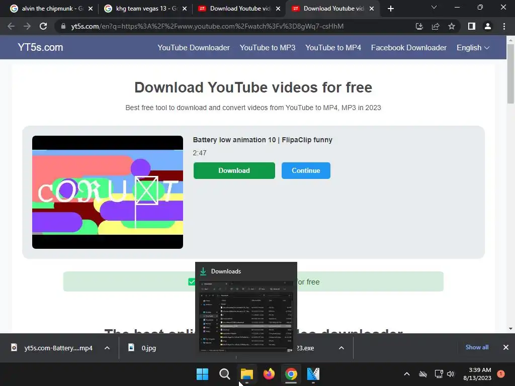The width and height of the screenshot is (515, 386).
Task: Expand the English language dropdown
Action: pyautogui.click(x=473, y=48)
